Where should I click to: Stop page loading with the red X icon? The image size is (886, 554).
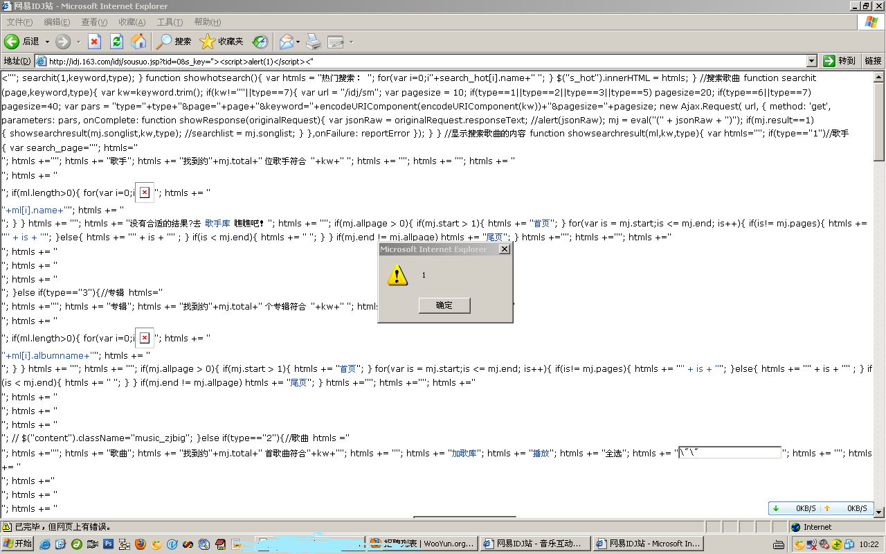(x=94, y=42)
